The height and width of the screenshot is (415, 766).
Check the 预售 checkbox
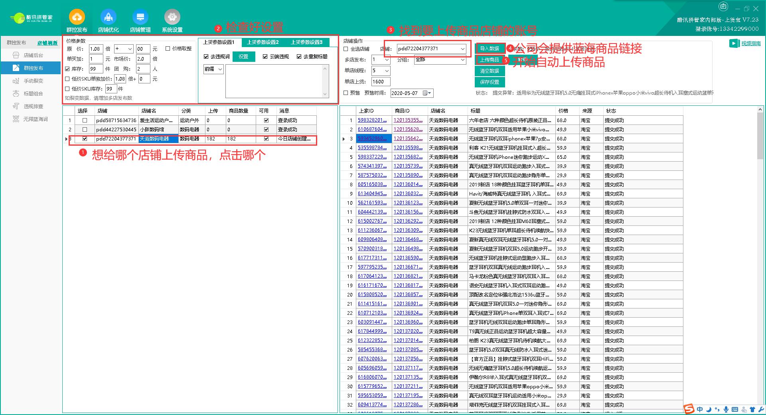coord(346,93)
